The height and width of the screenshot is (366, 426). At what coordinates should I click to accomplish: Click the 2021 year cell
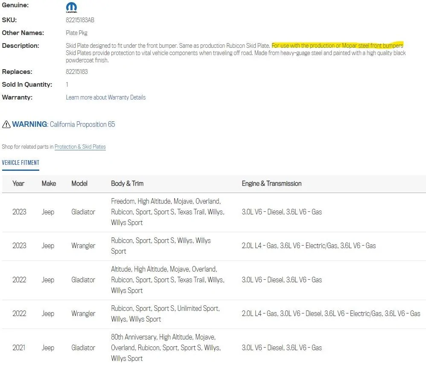click(19, 348)
